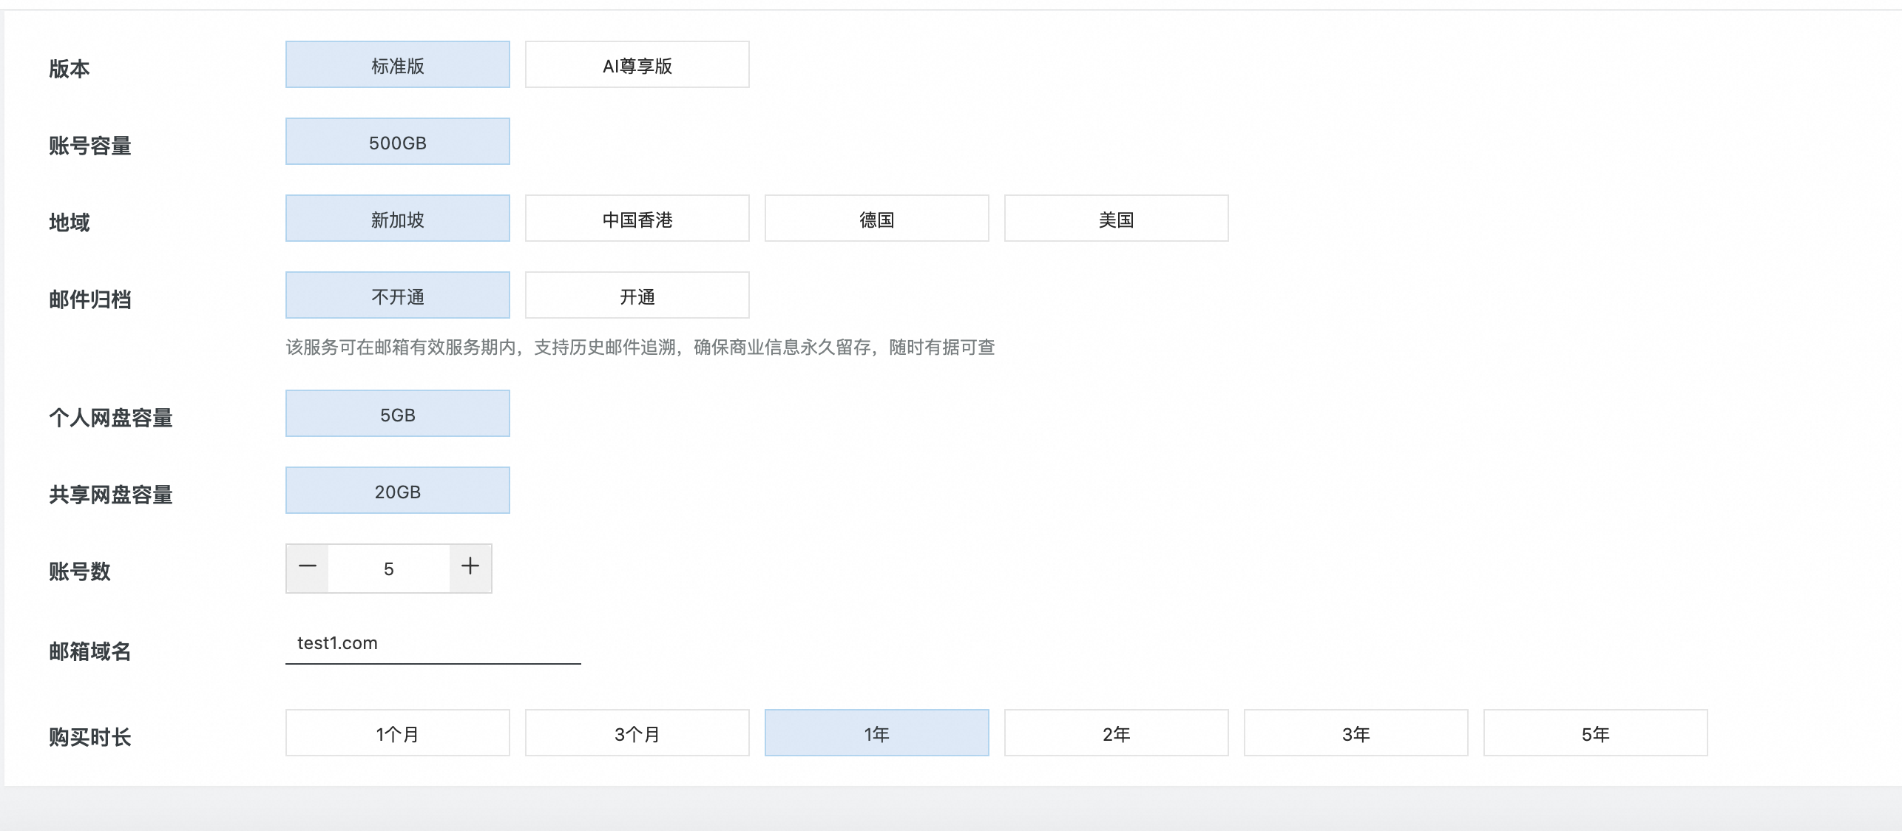1902x831 pixels.
Task: Select the 20GB shared disk capacity
Action: click(398, 491)
